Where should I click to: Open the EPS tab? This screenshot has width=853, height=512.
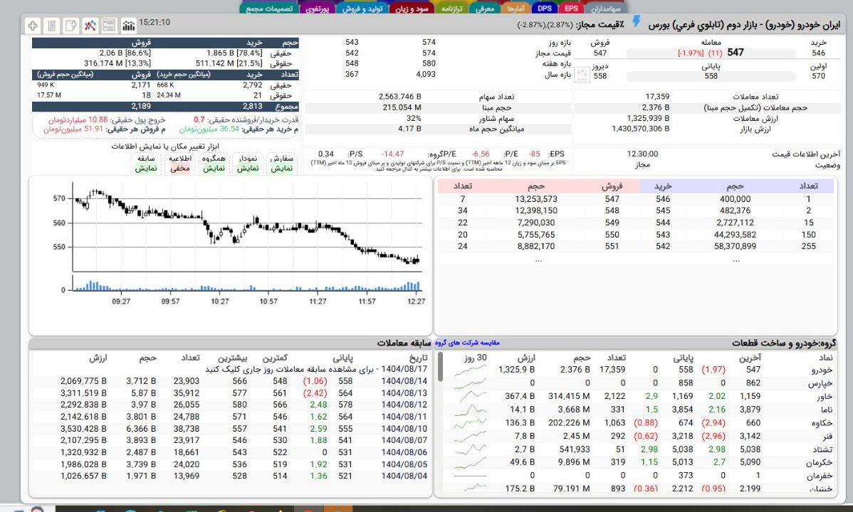tap(571, 8)
